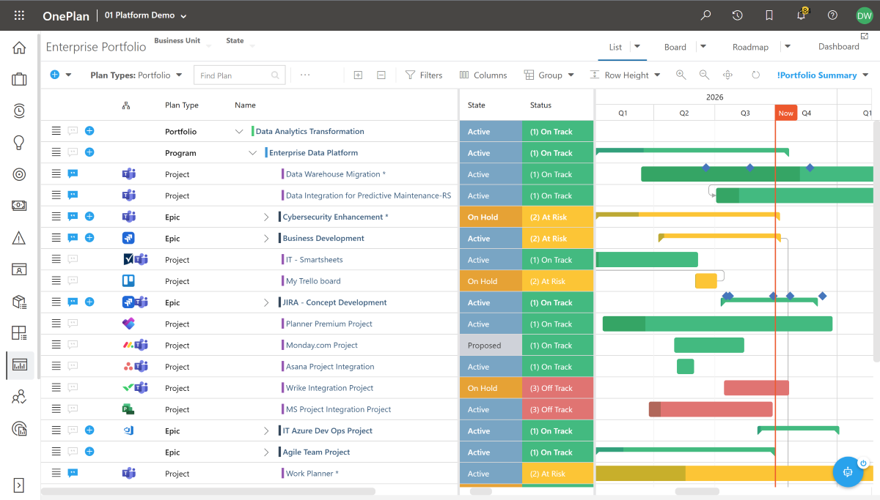Open the Row Height dropdown

(x=626, y=75)
